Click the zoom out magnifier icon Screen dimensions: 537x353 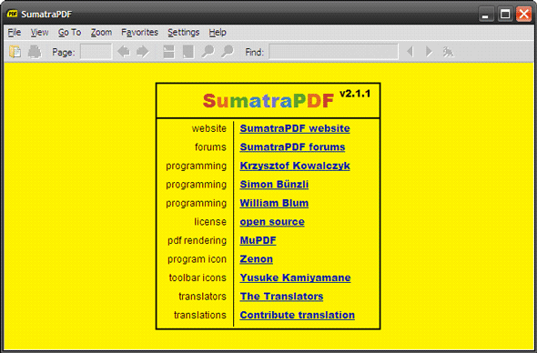click(x=208, y=52)
